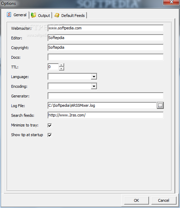180x208 pixels.
Task: Click the Search feeds URL field
Action: 106,115
